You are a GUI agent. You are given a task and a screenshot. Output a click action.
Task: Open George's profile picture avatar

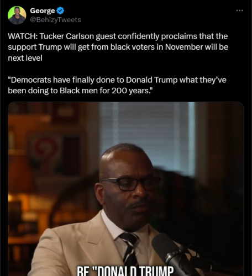point(17,15)
